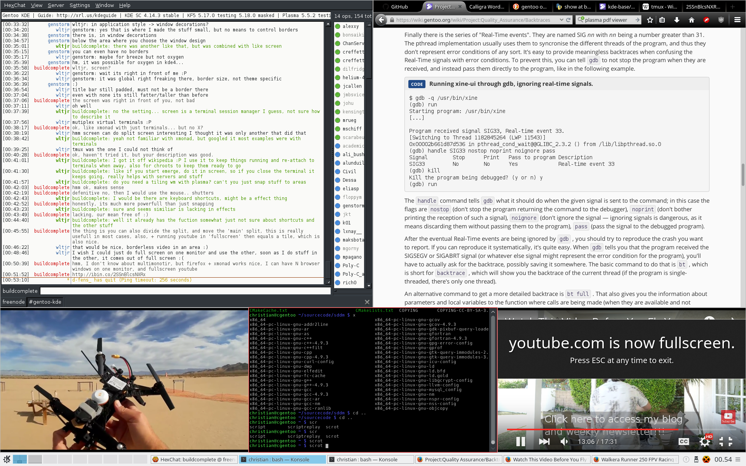
Task: Open the plasma panel options menu
Action: click(x=738, y=459)
